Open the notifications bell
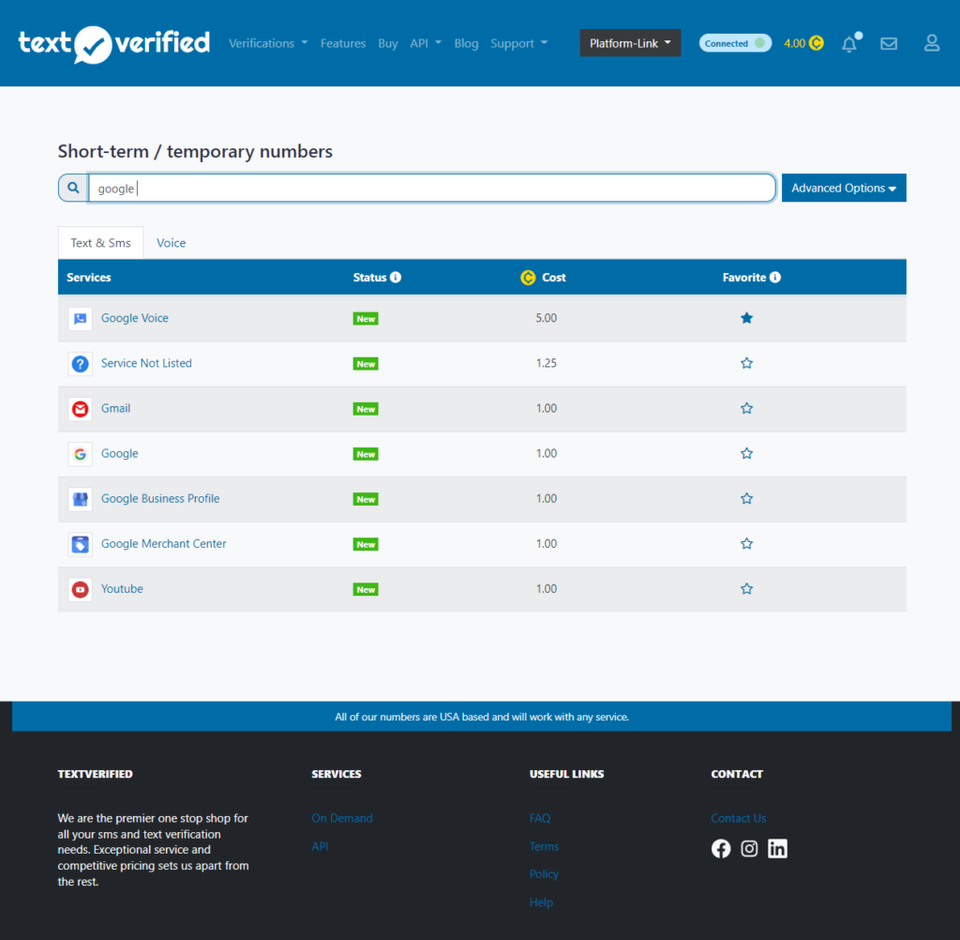The image size is (960, 940). [x=849, y=43]
